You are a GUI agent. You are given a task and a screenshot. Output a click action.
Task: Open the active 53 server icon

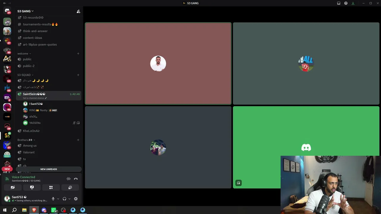click(x=7, y=136)
